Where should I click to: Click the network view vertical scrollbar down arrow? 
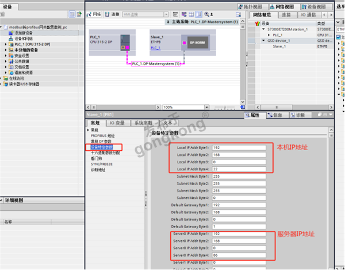tap(243, 102)
